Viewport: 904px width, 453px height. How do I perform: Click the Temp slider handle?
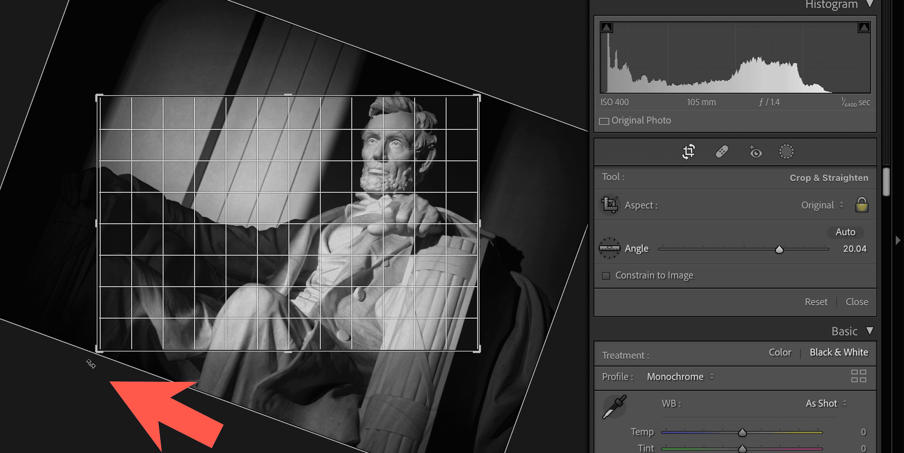click(x=742, y=433)
